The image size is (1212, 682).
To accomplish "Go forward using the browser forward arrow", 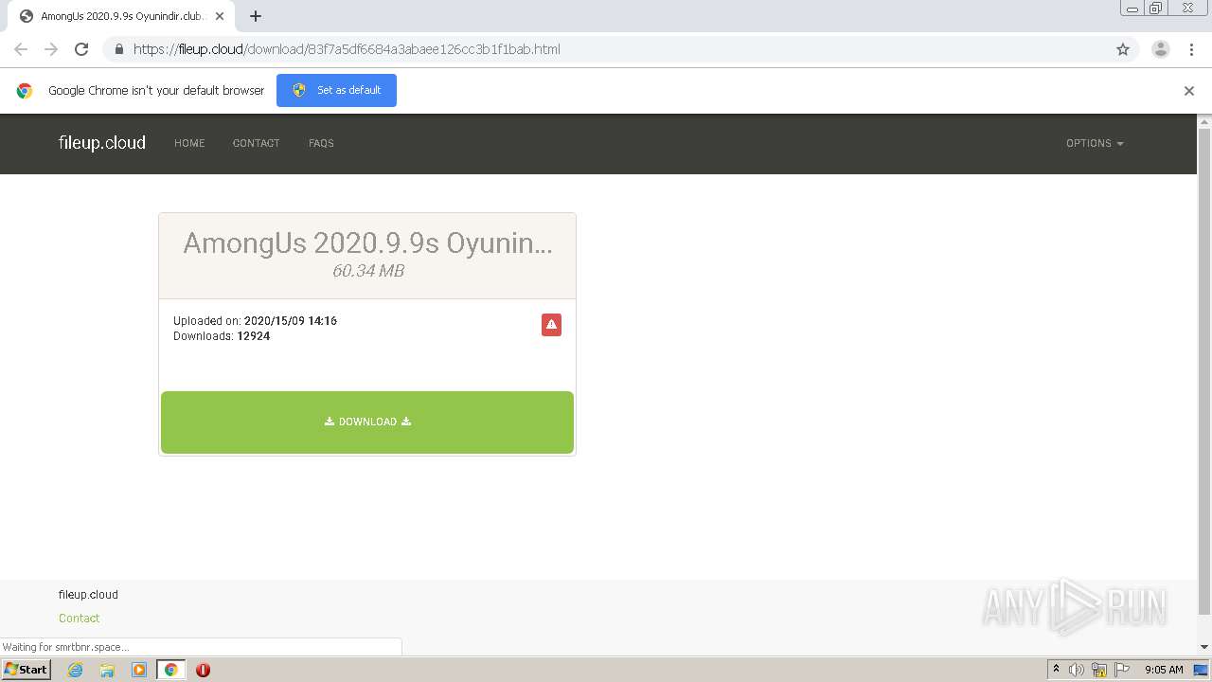I will click(x=51, y=49).
